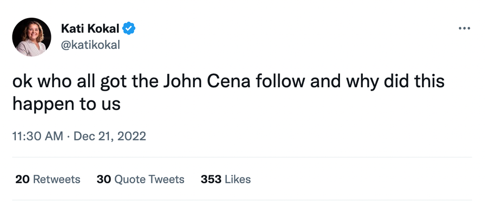
Task: Click the 11:30 AM timestamp
Action: coord(38,136)
